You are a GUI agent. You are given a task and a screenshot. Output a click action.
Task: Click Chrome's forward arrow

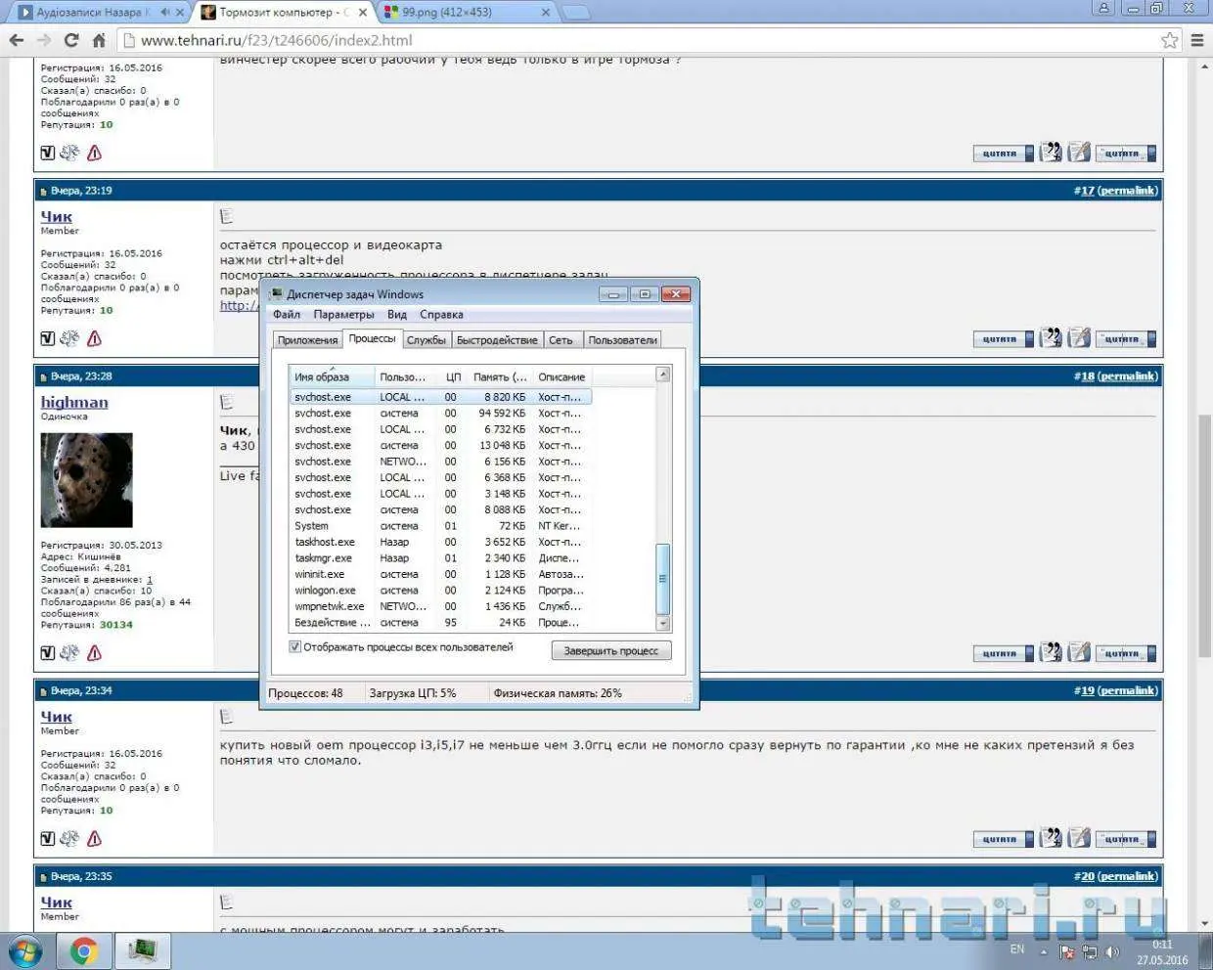[x=44, y=40]
